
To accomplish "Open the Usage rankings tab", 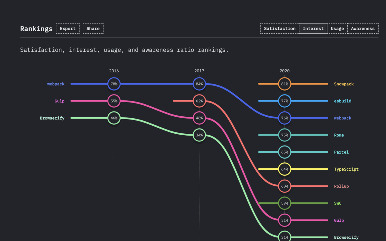I will (337, 28).
